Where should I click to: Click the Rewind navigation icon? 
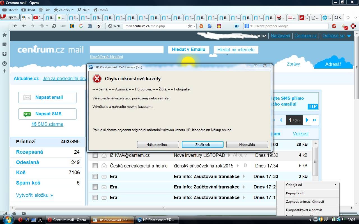(15, 26)
